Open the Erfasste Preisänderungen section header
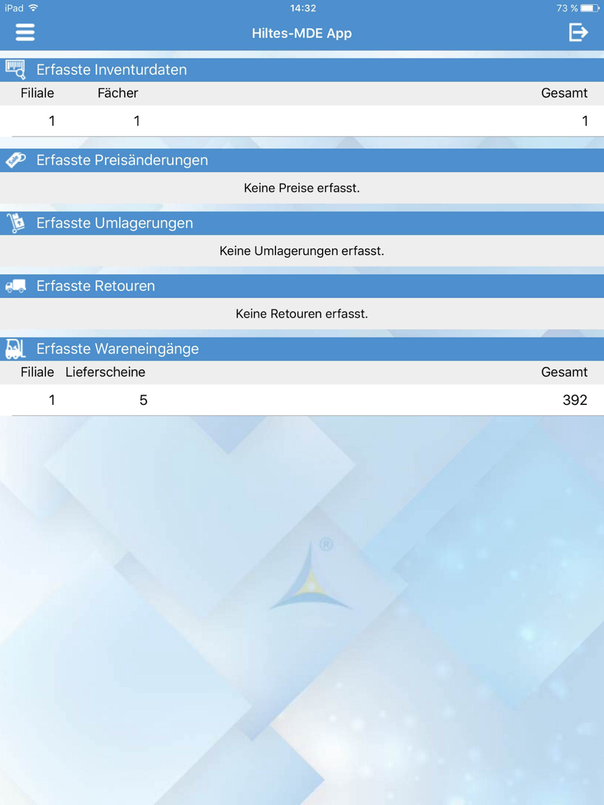This screenshot has width=604, height=805. (x=302, y=161)
